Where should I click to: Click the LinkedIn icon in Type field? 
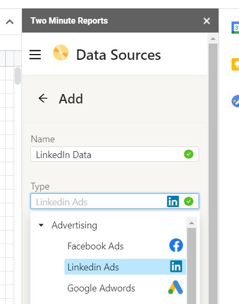pyautogui.click(x=173, y=202)
